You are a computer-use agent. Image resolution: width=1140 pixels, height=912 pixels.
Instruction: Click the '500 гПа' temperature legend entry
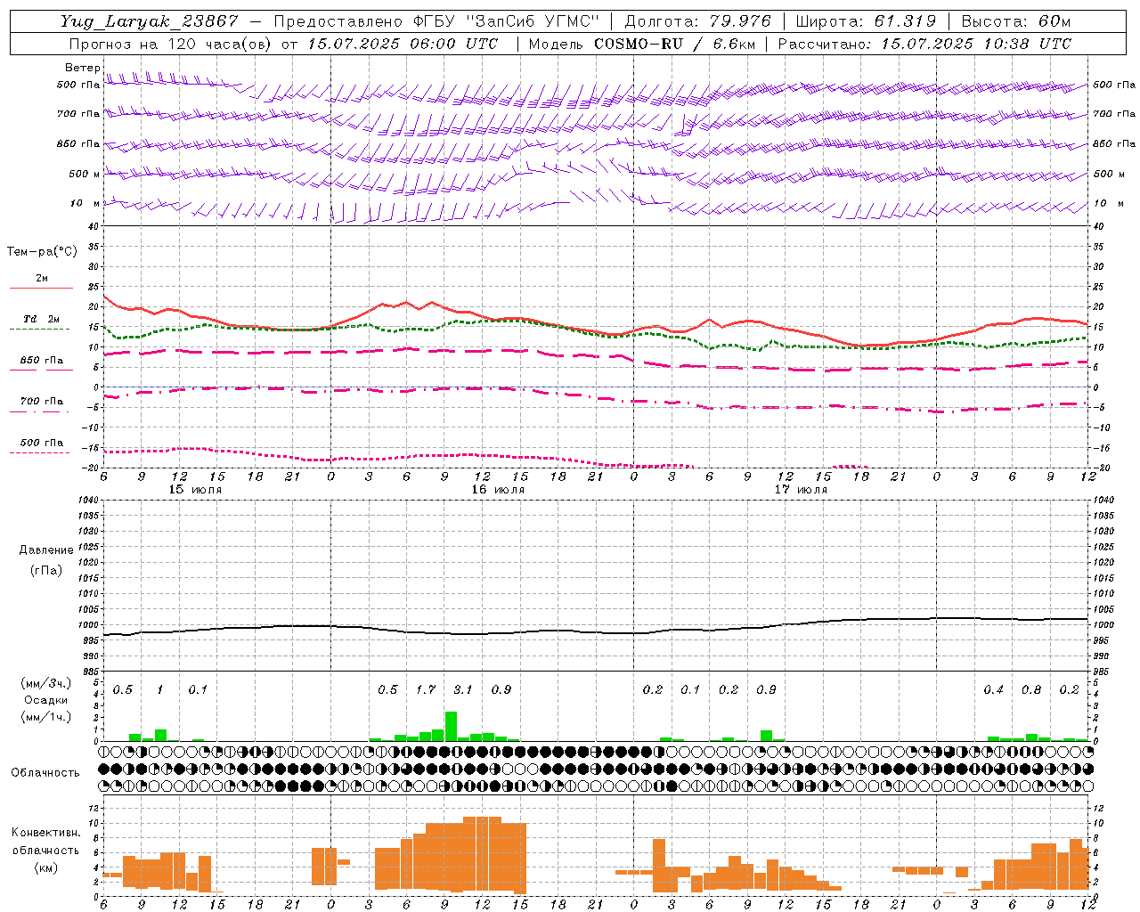pos(41,443)
